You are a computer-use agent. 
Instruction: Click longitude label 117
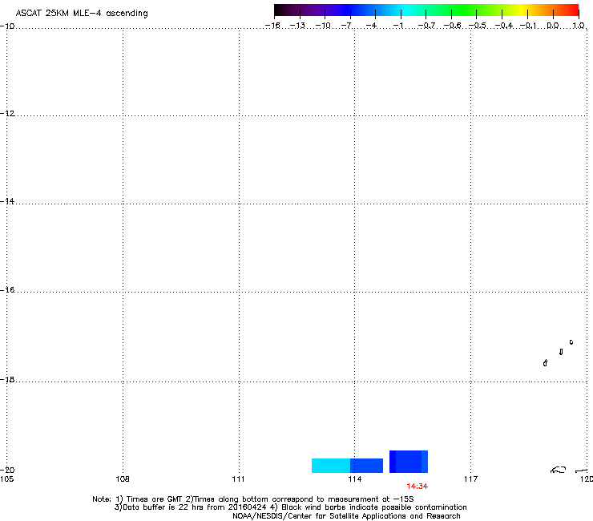(470, 479)
